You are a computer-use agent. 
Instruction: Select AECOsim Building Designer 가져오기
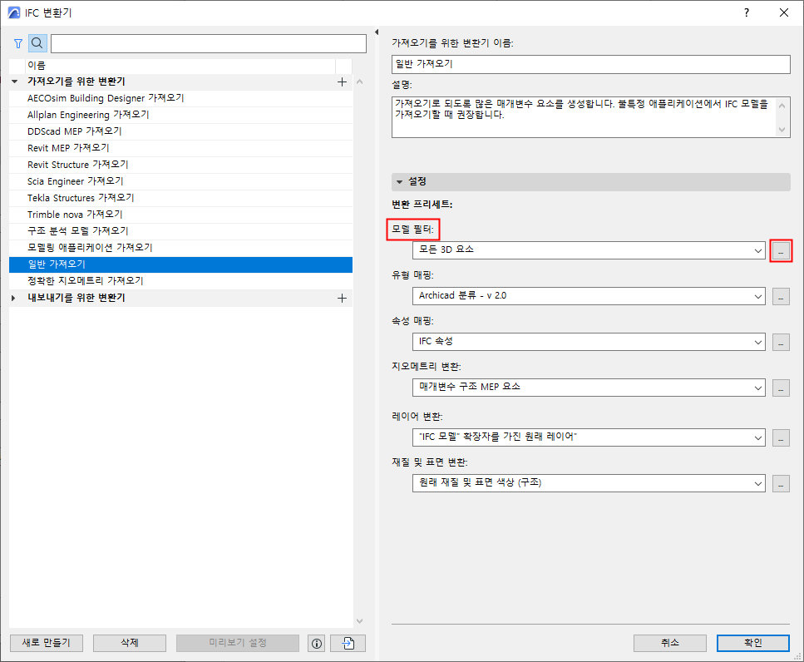(181, 98)
